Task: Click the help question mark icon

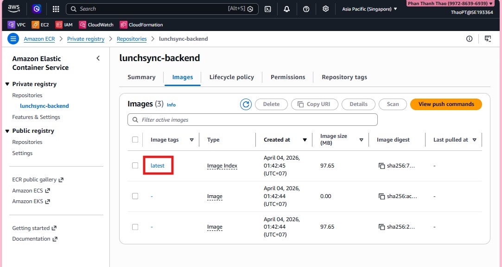Action: point(306,9)
